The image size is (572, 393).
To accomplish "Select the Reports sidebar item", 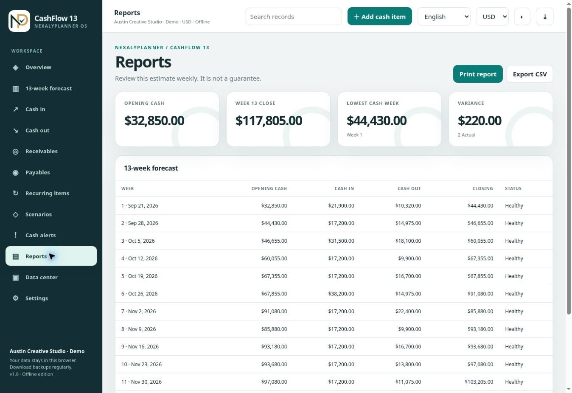I will [x=51, y=256].
